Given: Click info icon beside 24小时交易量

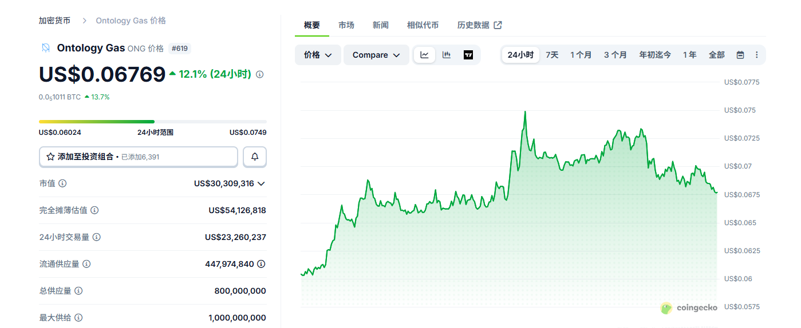Looking at the screenshot, I should pos(97,237).
